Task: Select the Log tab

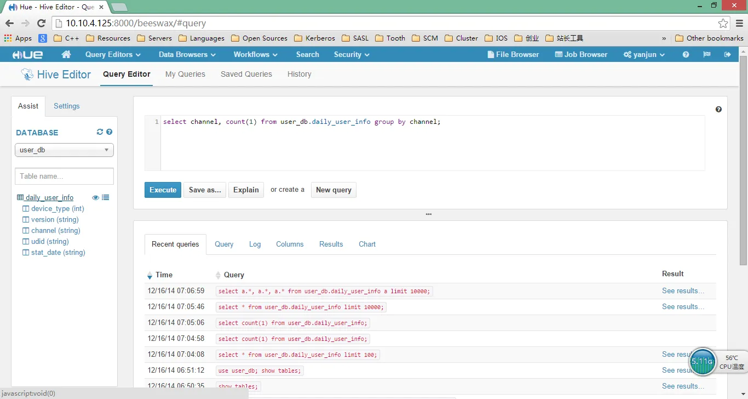Action: (x=255, y=244)
